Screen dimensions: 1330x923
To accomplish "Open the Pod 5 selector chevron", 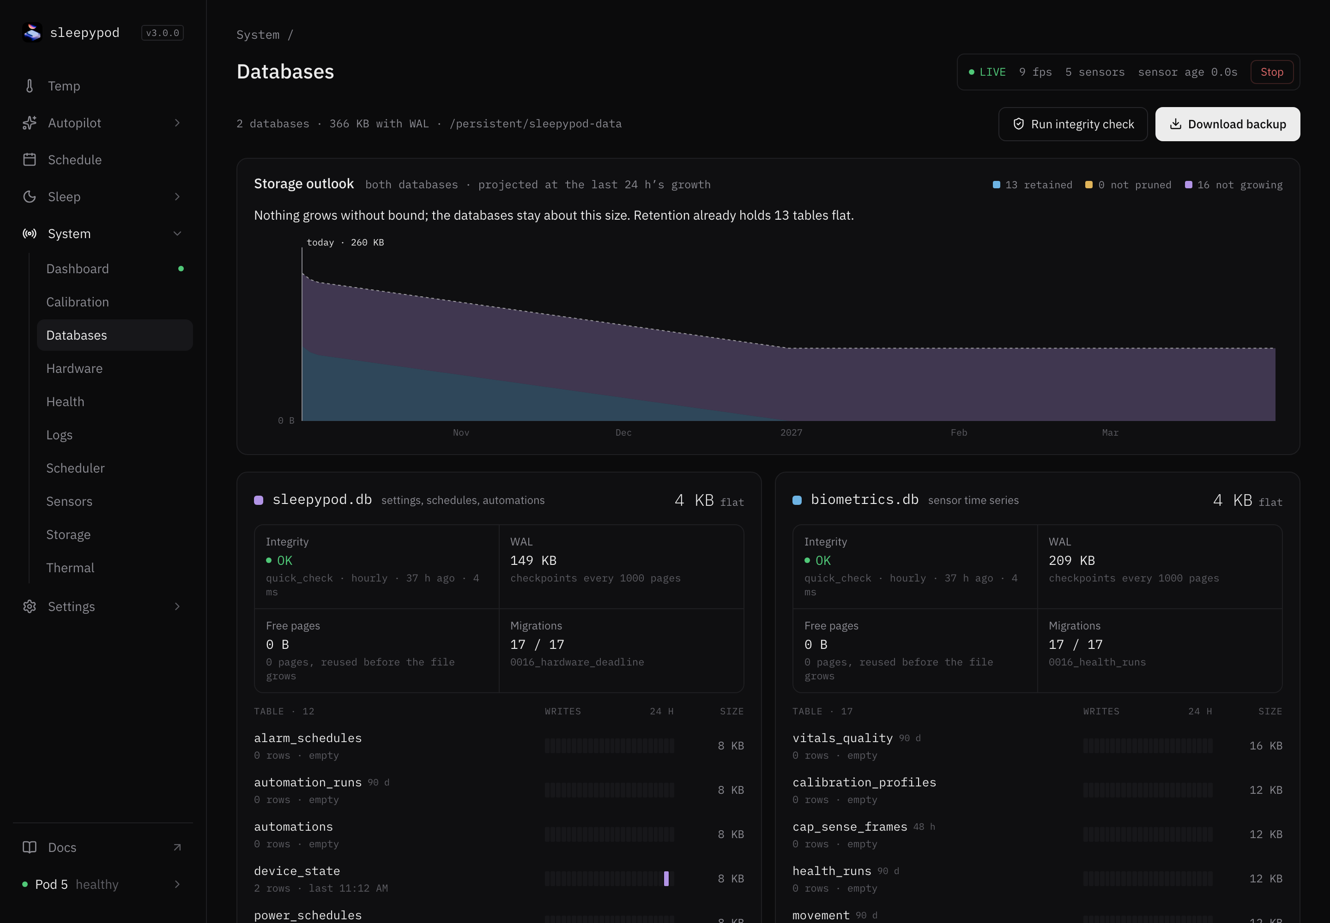I will [x=177, y=884].
